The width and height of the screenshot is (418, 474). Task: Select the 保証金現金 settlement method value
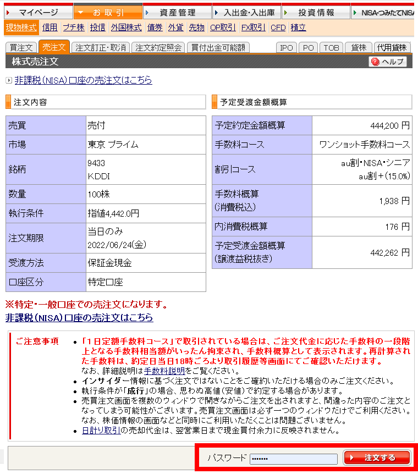tap(109, 263)
